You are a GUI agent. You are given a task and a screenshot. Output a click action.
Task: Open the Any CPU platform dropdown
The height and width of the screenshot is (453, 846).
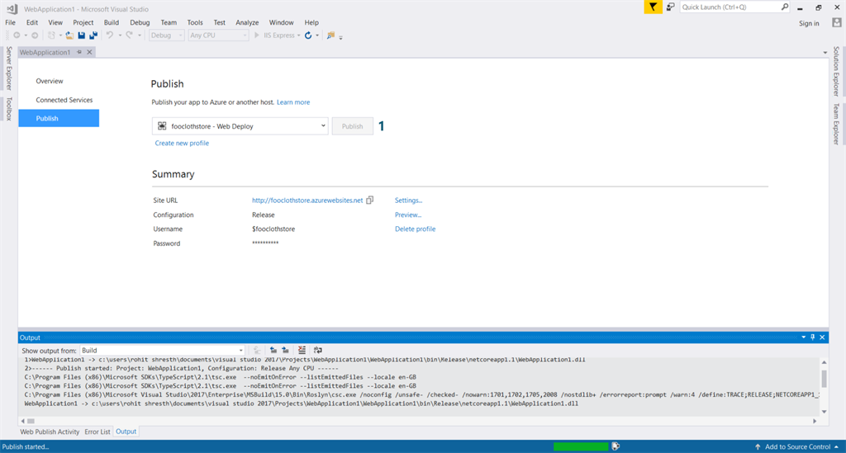coord(218,35)
